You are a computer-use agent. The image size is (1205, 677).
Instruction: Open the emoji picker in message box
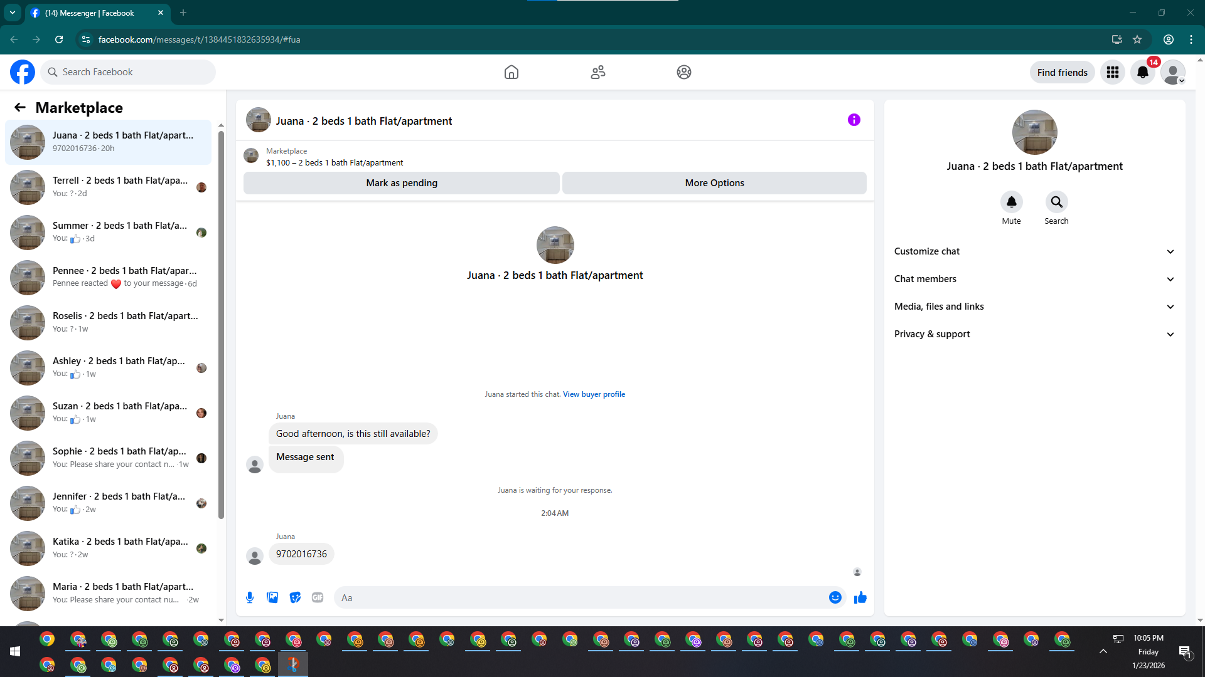point(835,597)
